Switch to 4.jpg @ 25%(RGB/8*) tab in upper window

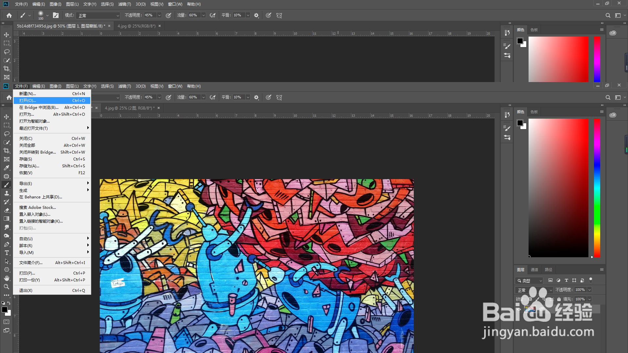(x=136, y=26)
